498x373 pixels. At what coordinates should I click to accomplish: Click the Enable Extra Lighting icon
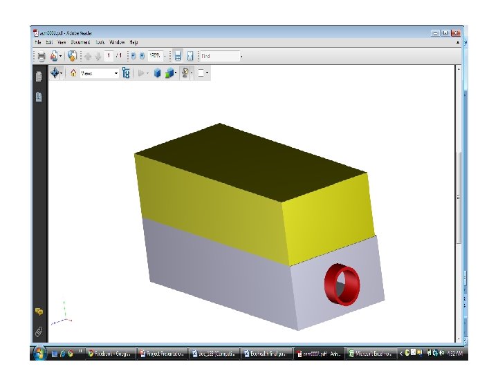(185, 73)
